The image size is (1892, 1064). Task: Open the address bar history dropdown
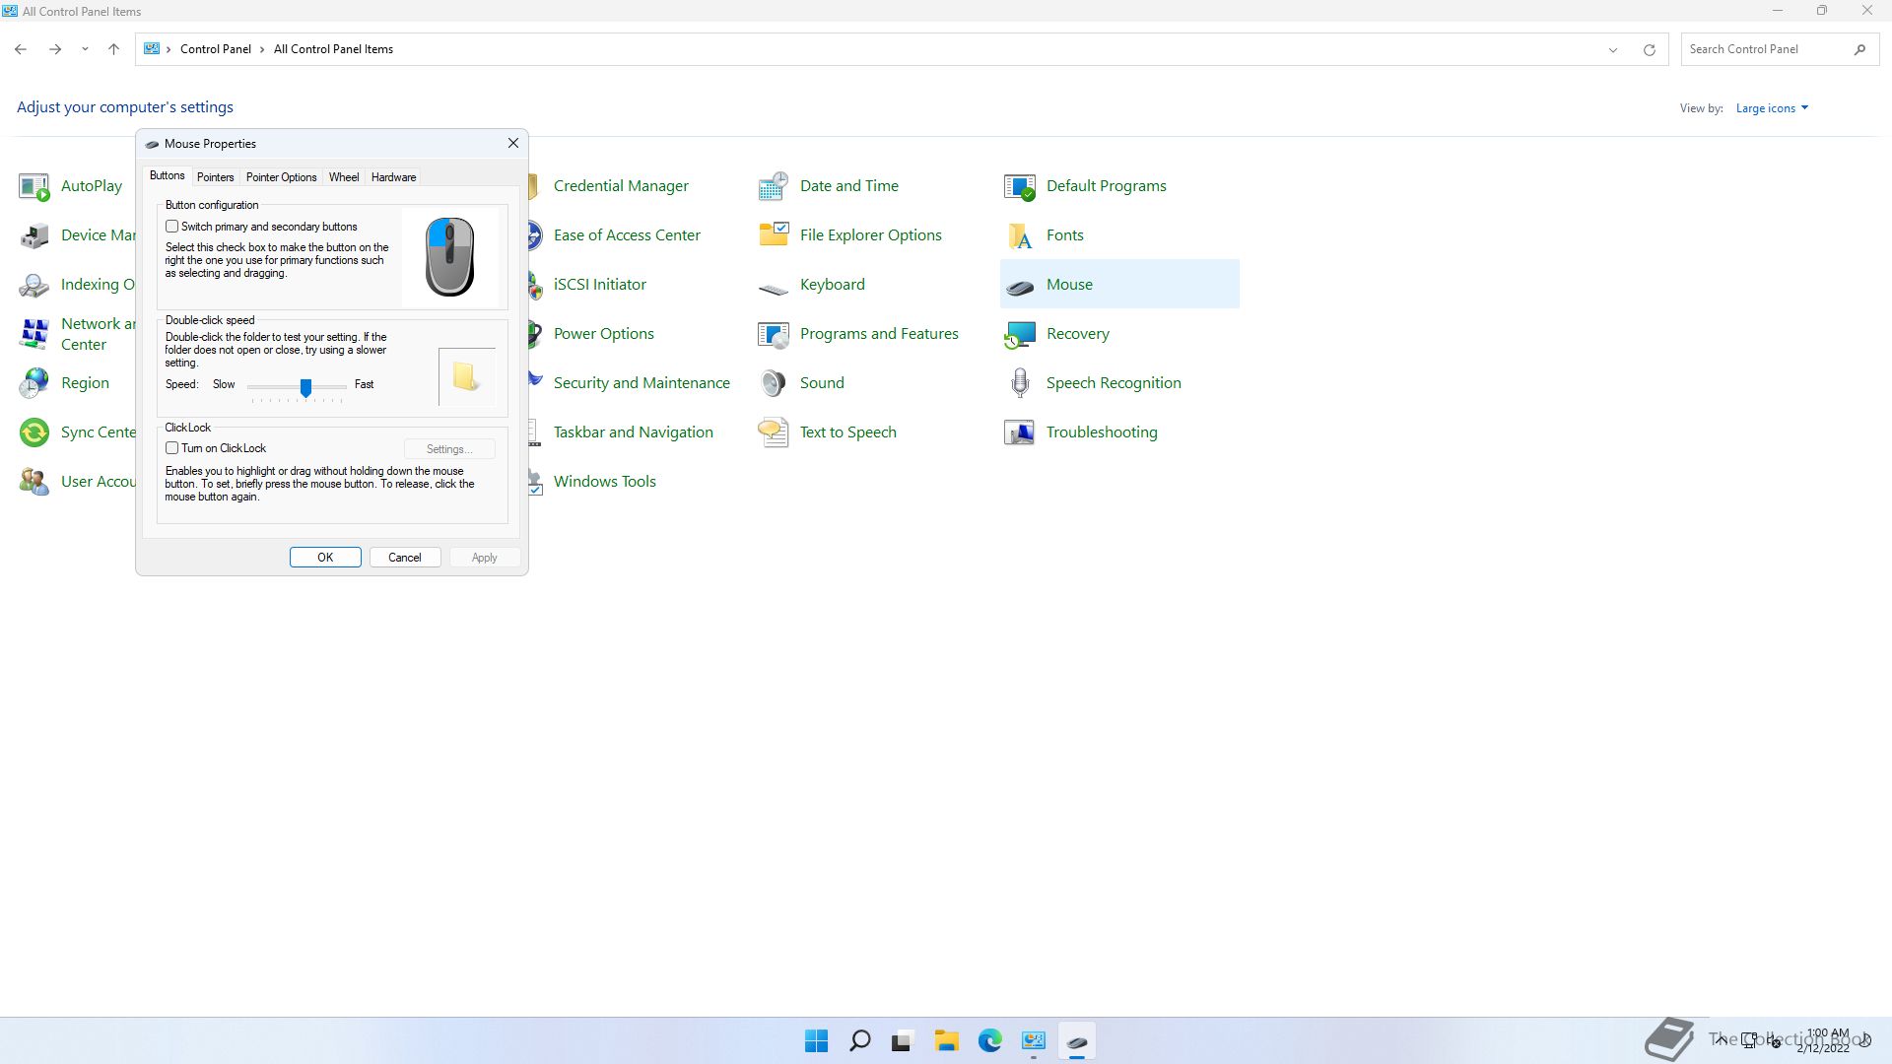coord(1613,49)
